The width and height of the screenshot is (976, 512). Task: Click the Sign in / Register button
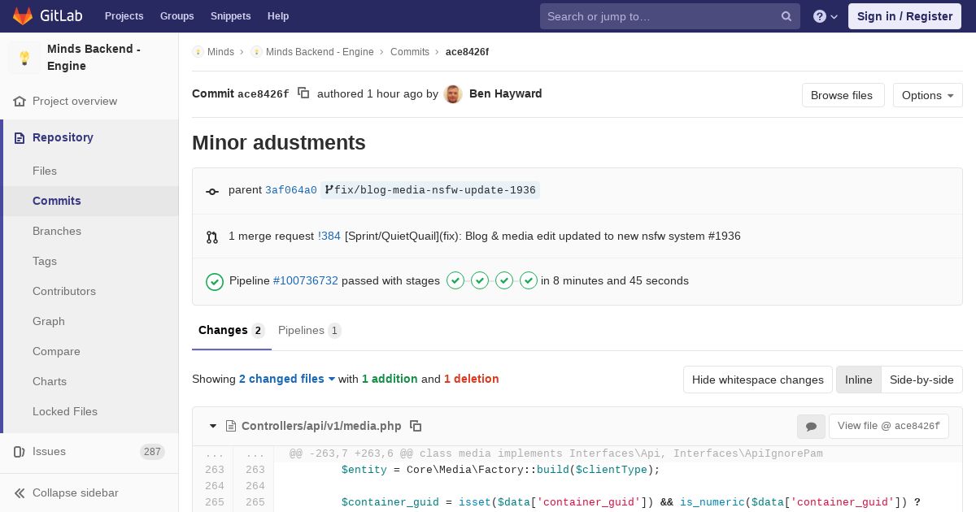tap(904, 16)
